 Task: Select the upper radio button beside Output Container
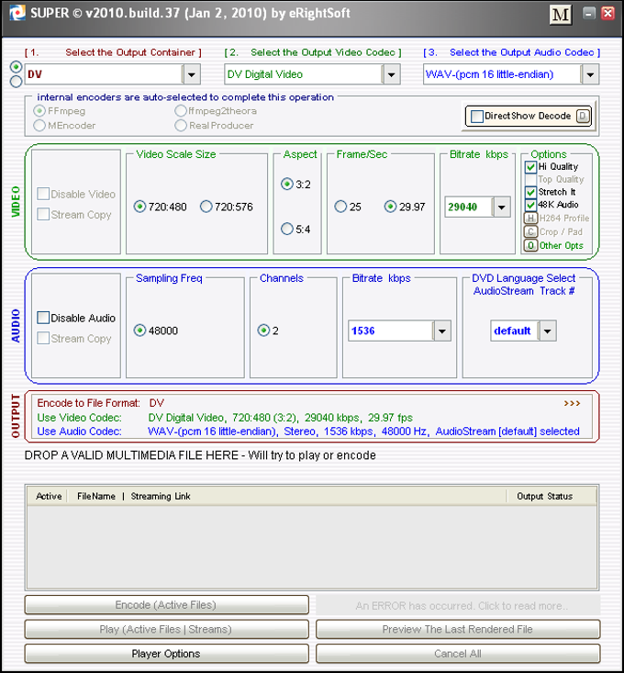click(x=16, y=67)
